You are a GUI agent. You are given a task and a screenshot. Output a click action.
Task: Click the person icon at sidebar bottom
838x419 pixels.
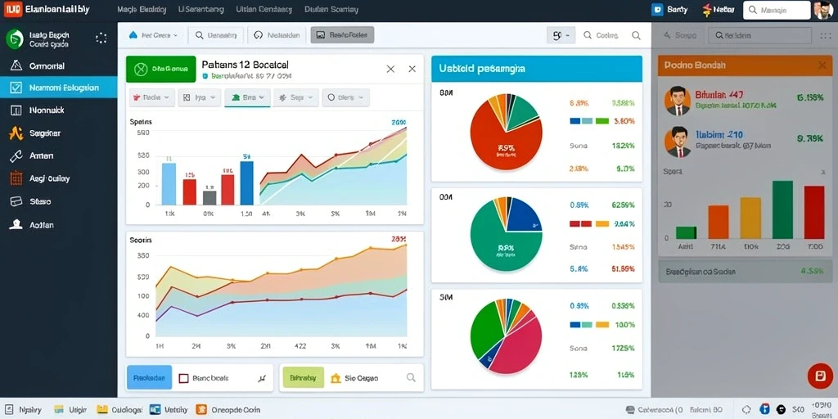click(16, 224)
